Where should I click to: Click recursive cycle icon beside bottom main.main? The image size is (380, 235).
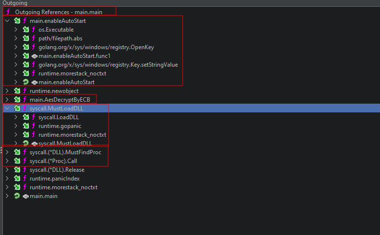[x=17, y=196]
